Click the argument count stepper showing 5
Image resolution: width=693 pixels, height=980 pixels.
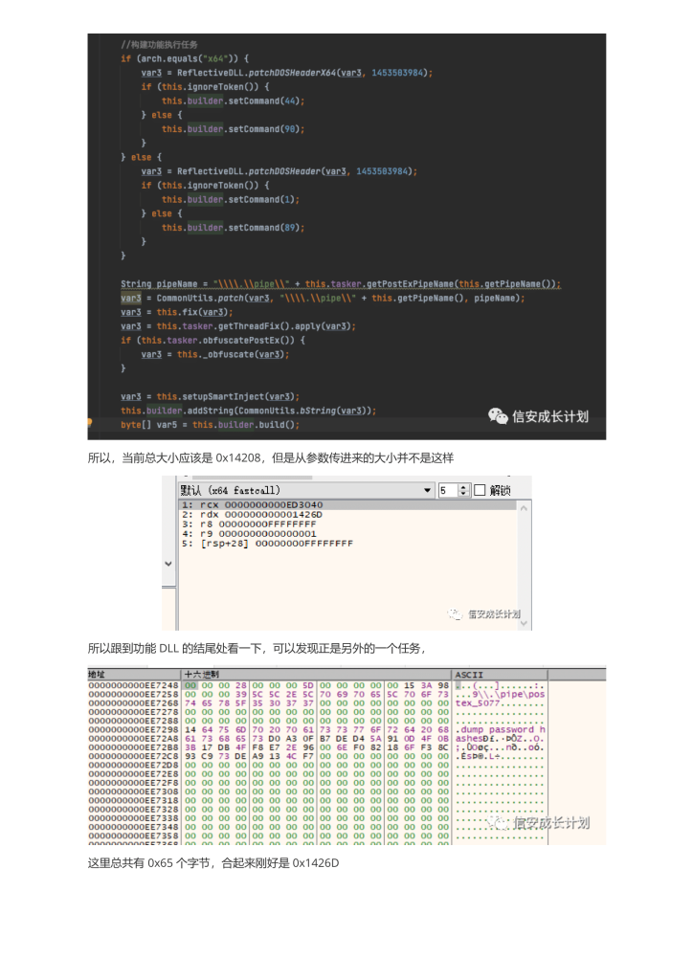pos(454,490)
